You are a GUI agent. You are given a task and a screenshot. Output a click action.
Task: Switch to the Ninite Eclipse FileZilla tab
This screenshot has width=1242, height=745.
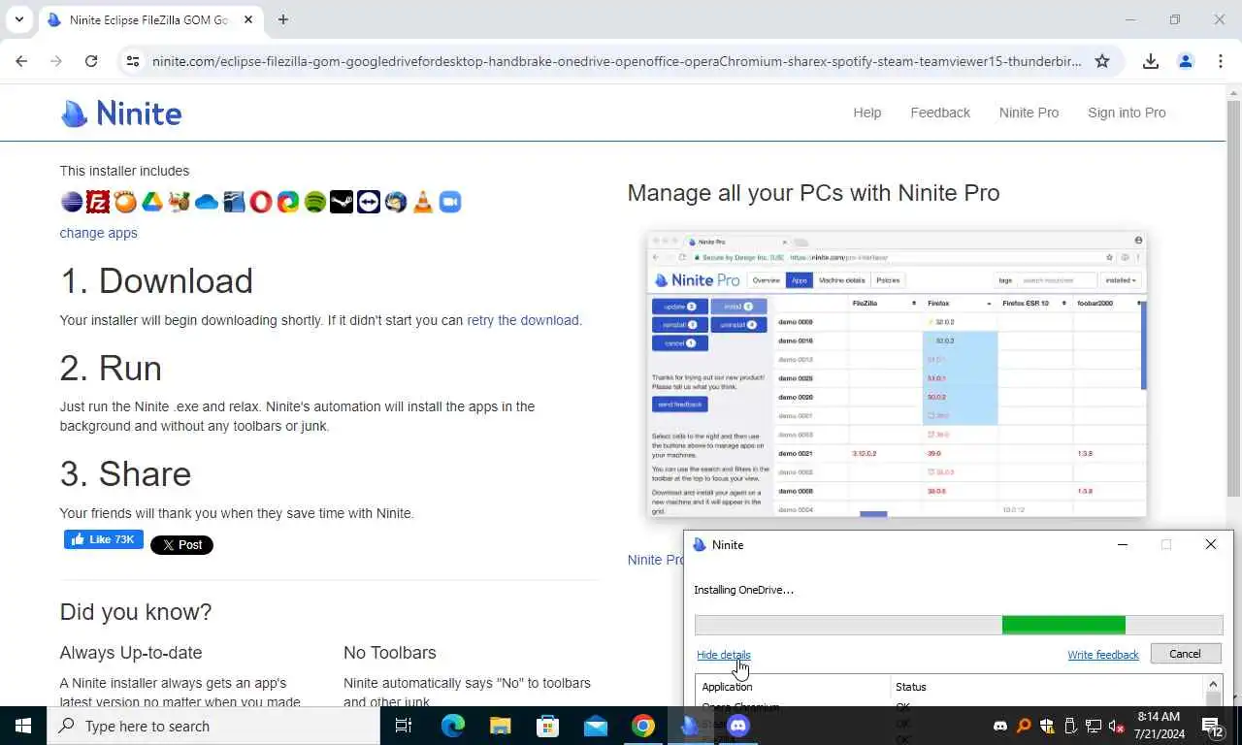click(149, 19)
